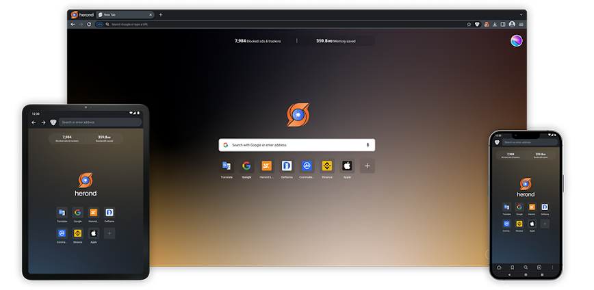Click the desktop "Search with Google or enter address" box
Image resolution: width=594 pixels, height=290 pixels.
click(x=296, y=145)
